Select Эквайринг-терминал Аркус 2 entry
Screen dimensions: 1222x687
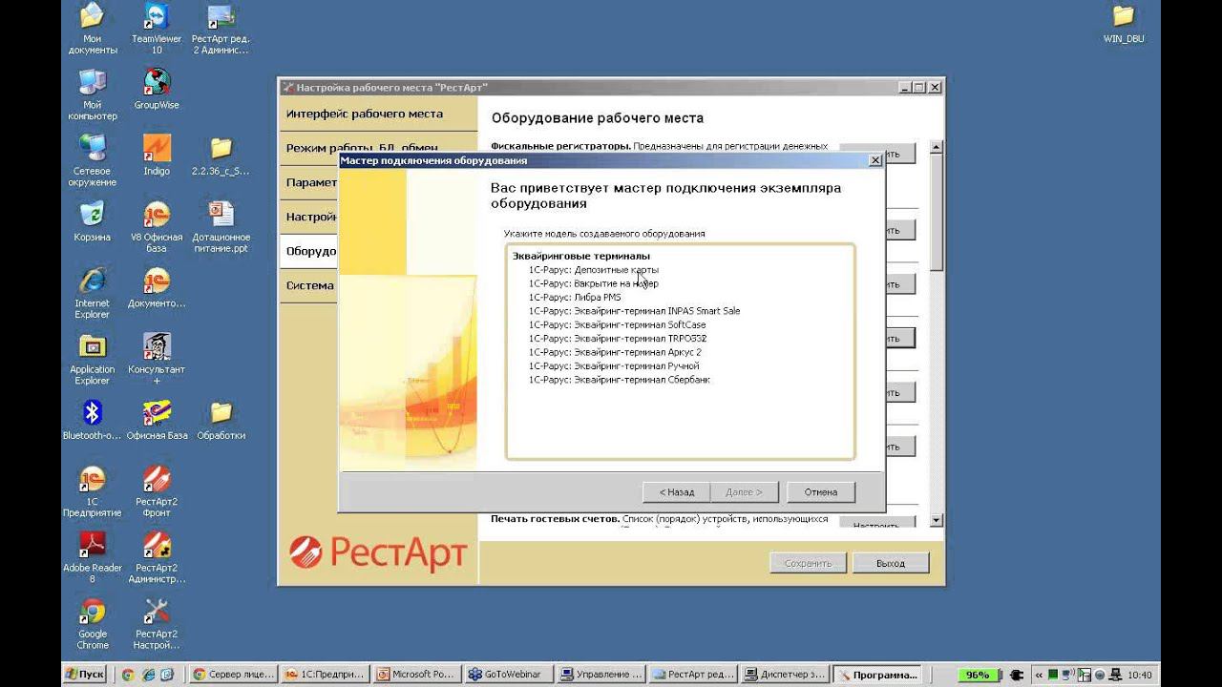615,352
